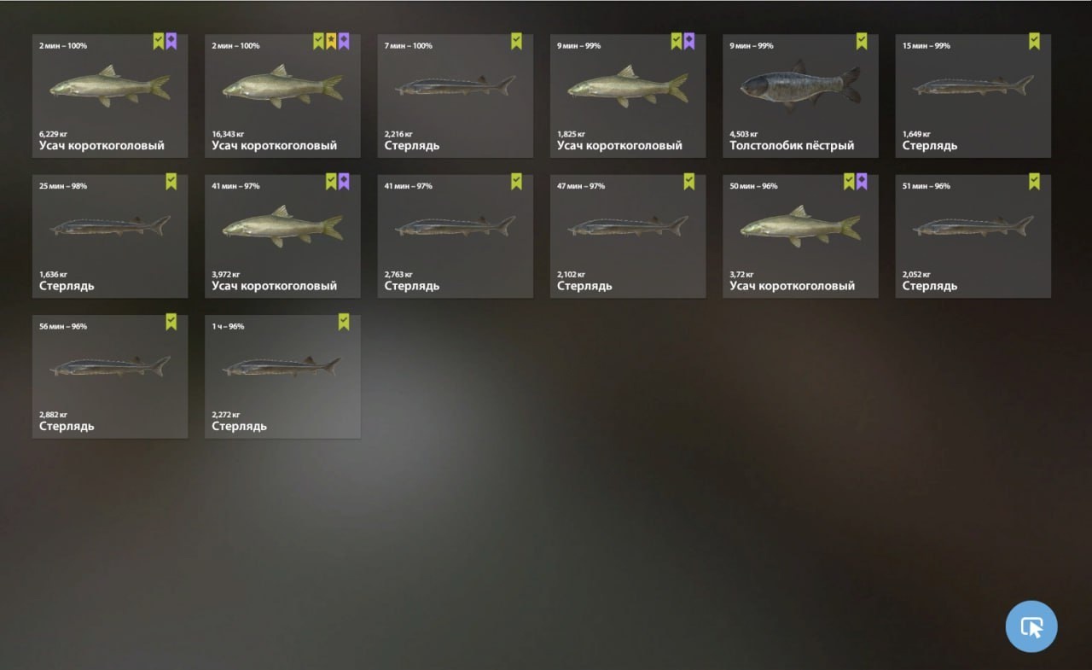Click the "1 ч – 96%" time label

[228, 326]
